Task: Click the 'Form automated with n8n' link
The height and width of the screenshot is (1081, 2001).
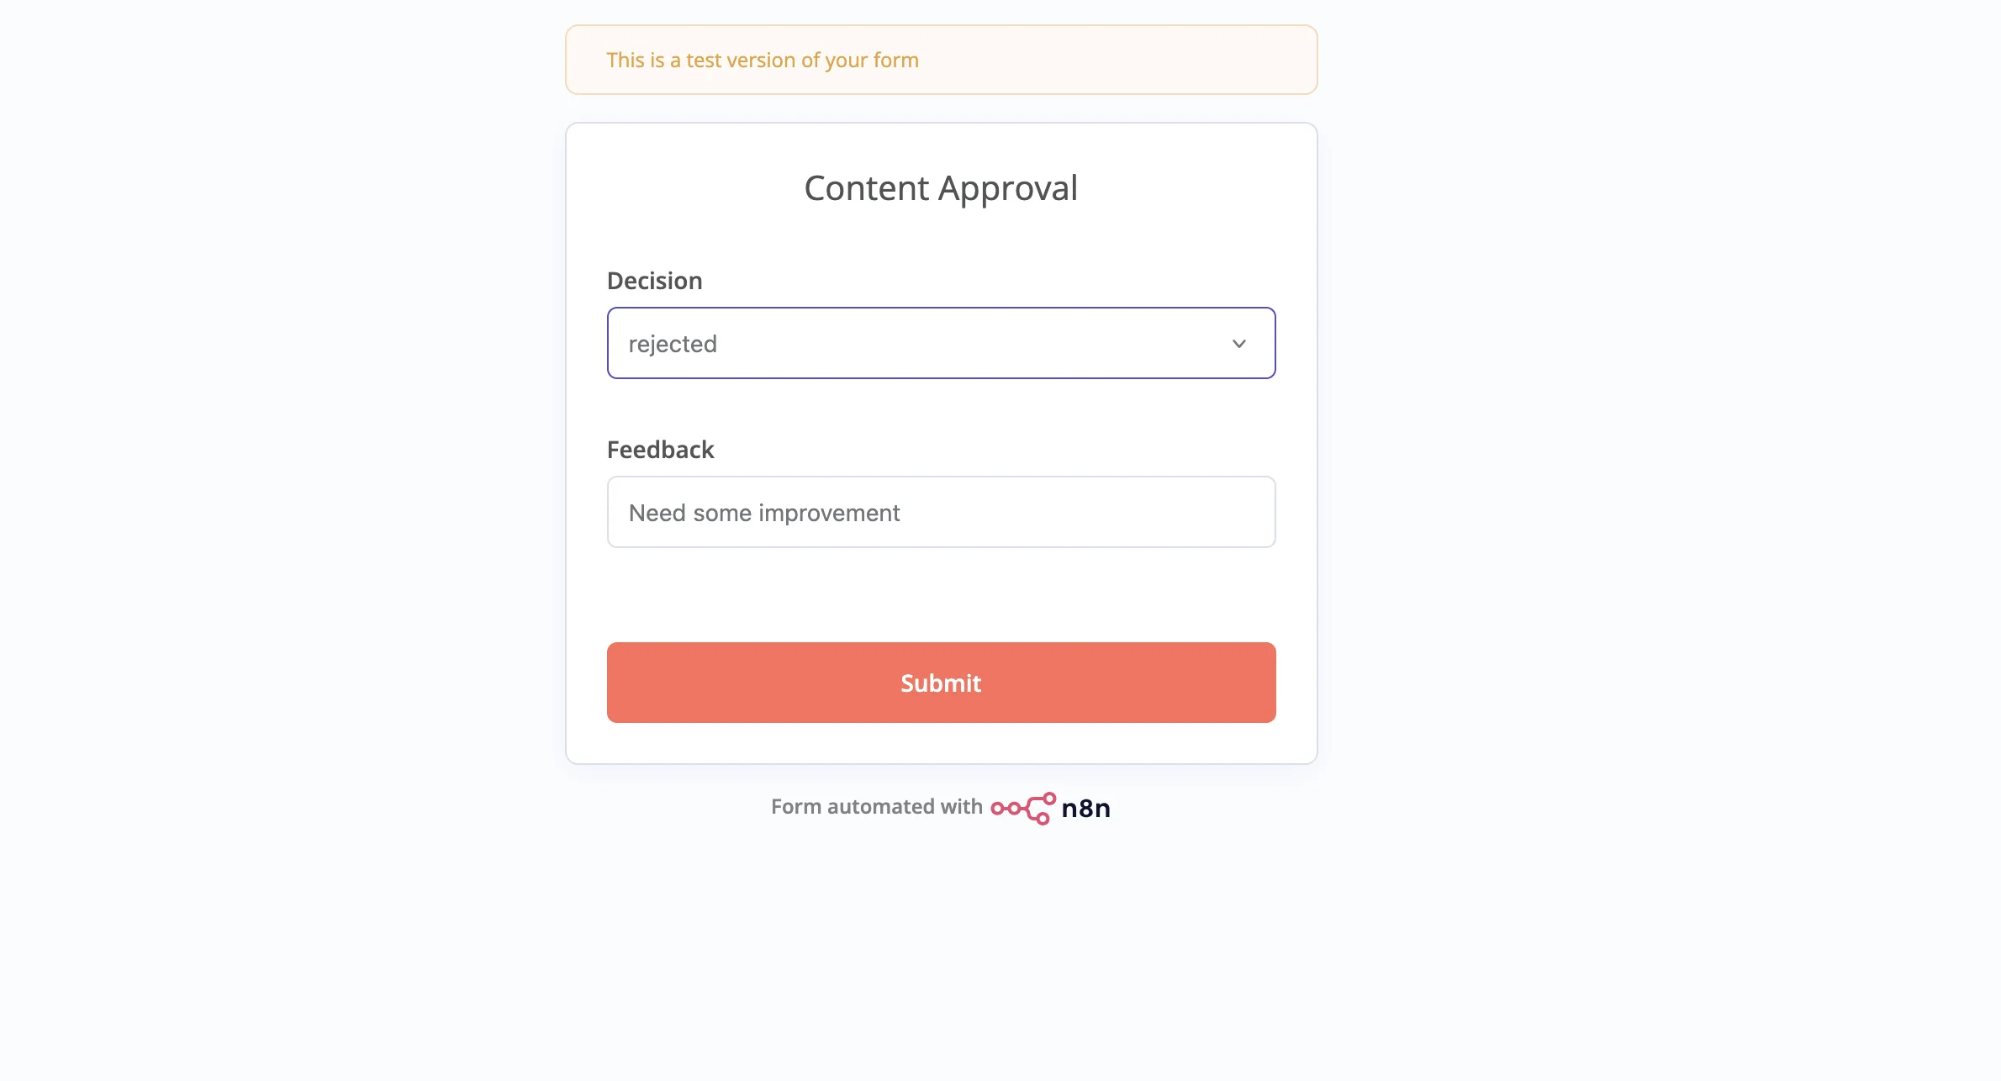Action: tap(940, 807)
